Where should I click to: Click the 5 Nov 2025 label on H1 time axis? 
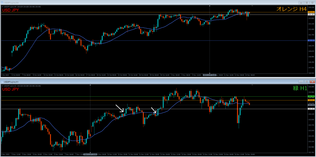[x=5, y=155]
